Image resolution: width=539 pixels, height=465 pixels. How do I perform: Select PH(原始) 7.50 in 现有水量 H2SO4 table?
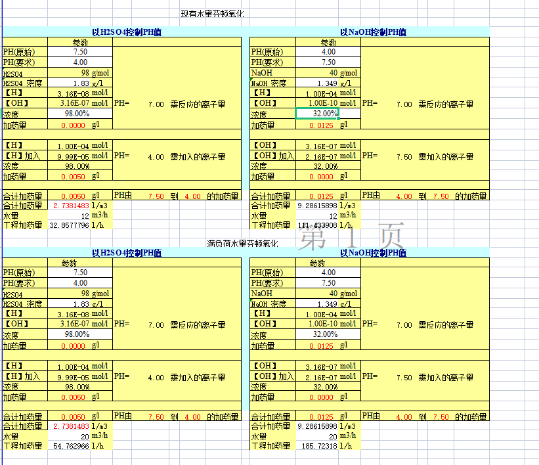pos(80,52)
